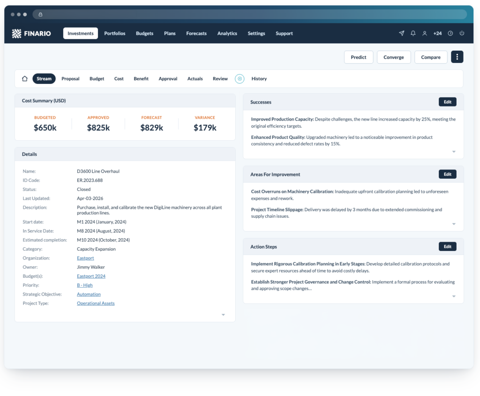Open the Portfolios menu
The width and height of the screenshot is (480, 396).
[115, 33]
